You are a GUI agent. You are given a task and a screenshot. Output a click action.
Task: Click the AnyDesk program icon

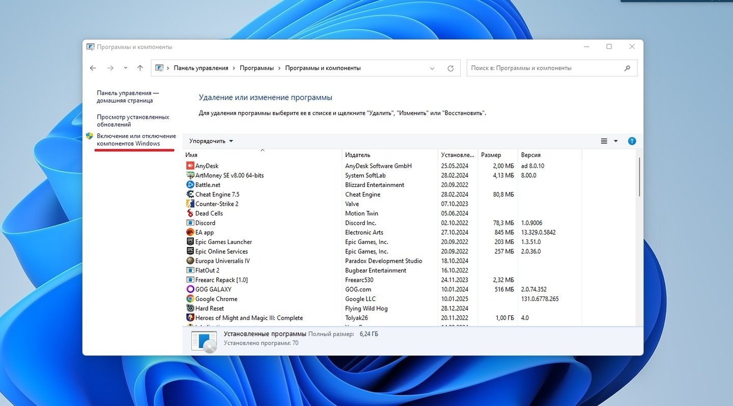point(190,166)
